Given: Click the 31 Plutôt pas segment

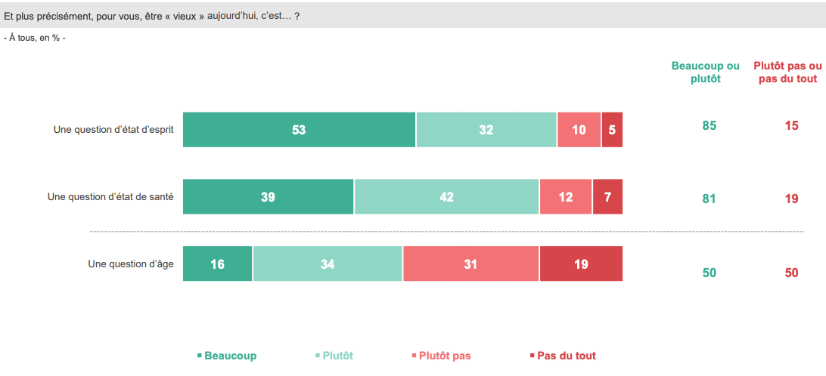Looking at the screenshot, I should (471, 264).
